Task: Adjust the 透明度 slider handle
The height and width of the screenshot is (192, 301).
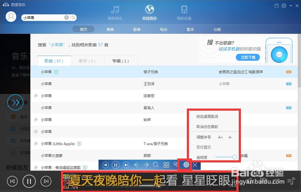Action: 234,157
